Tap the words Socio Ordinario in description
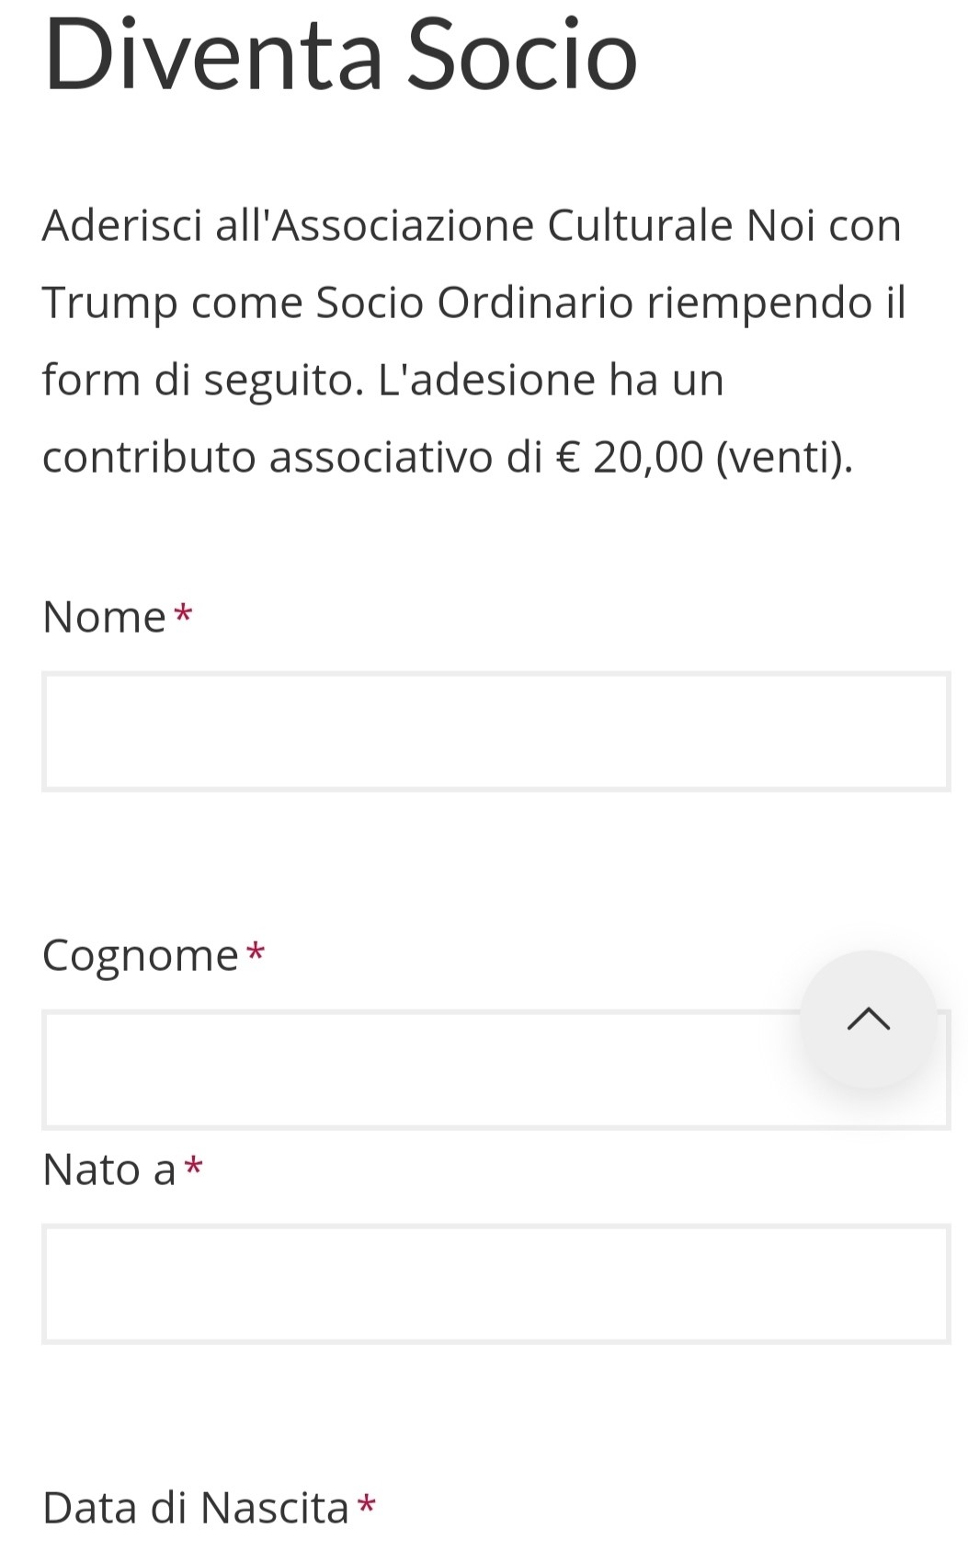Screen dimensions: 968x1551 pyautogui.click(x=475, y=302)
